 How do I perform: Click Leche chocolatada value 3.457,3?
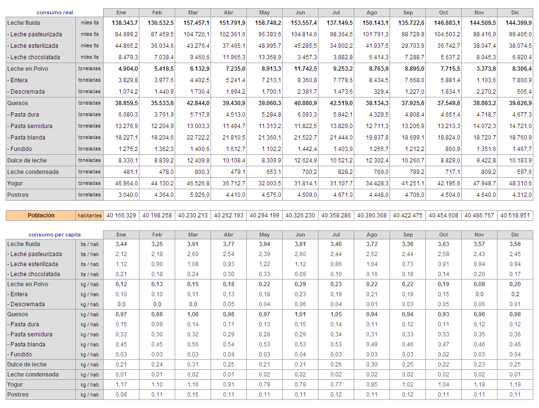point(307,57)
